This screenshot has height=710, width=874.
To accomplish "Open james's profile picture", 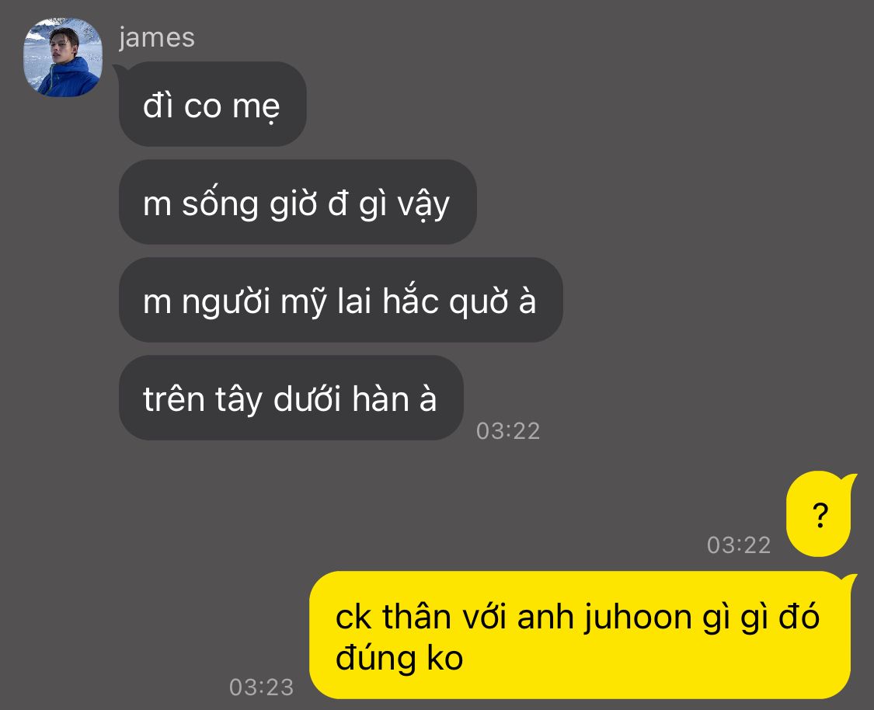I will (63, 57).
